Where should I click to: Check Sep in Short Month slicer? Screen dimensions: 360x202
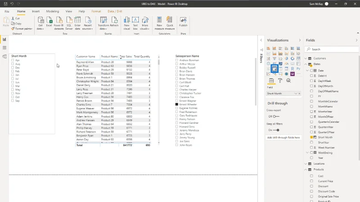pos(13,100)
